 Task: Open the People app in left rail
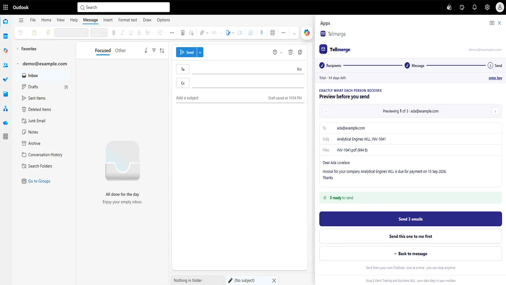(x=6, y=65)
